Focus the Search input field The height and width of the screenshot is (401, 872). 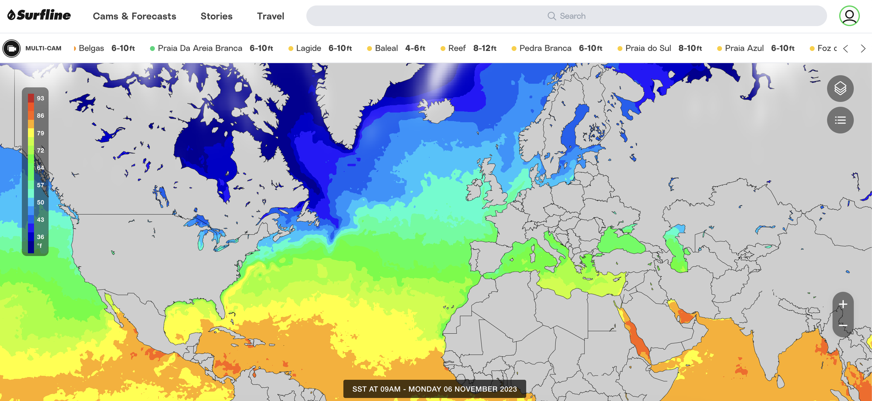566,15
